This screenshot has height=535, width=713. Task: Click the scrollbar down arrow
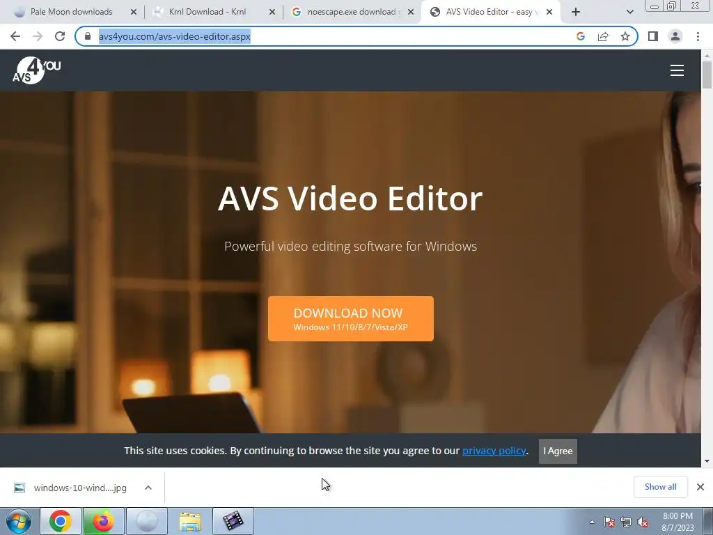point(707,461)
